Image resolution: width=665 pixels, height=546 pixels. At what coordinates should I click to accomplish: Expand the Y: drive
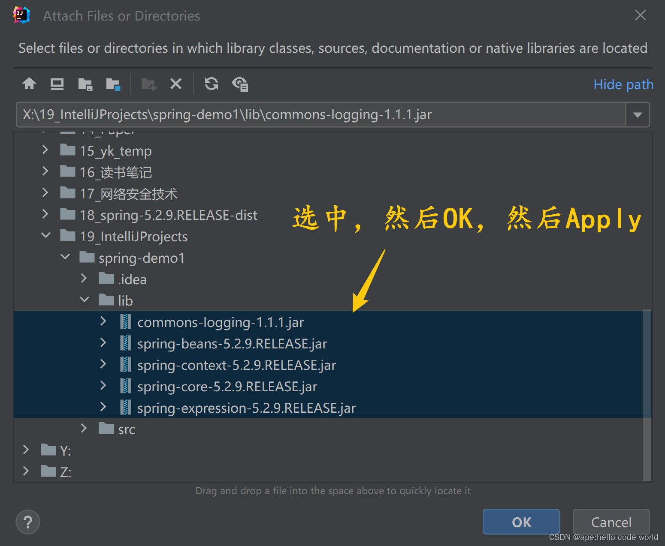tap(26, 450)
